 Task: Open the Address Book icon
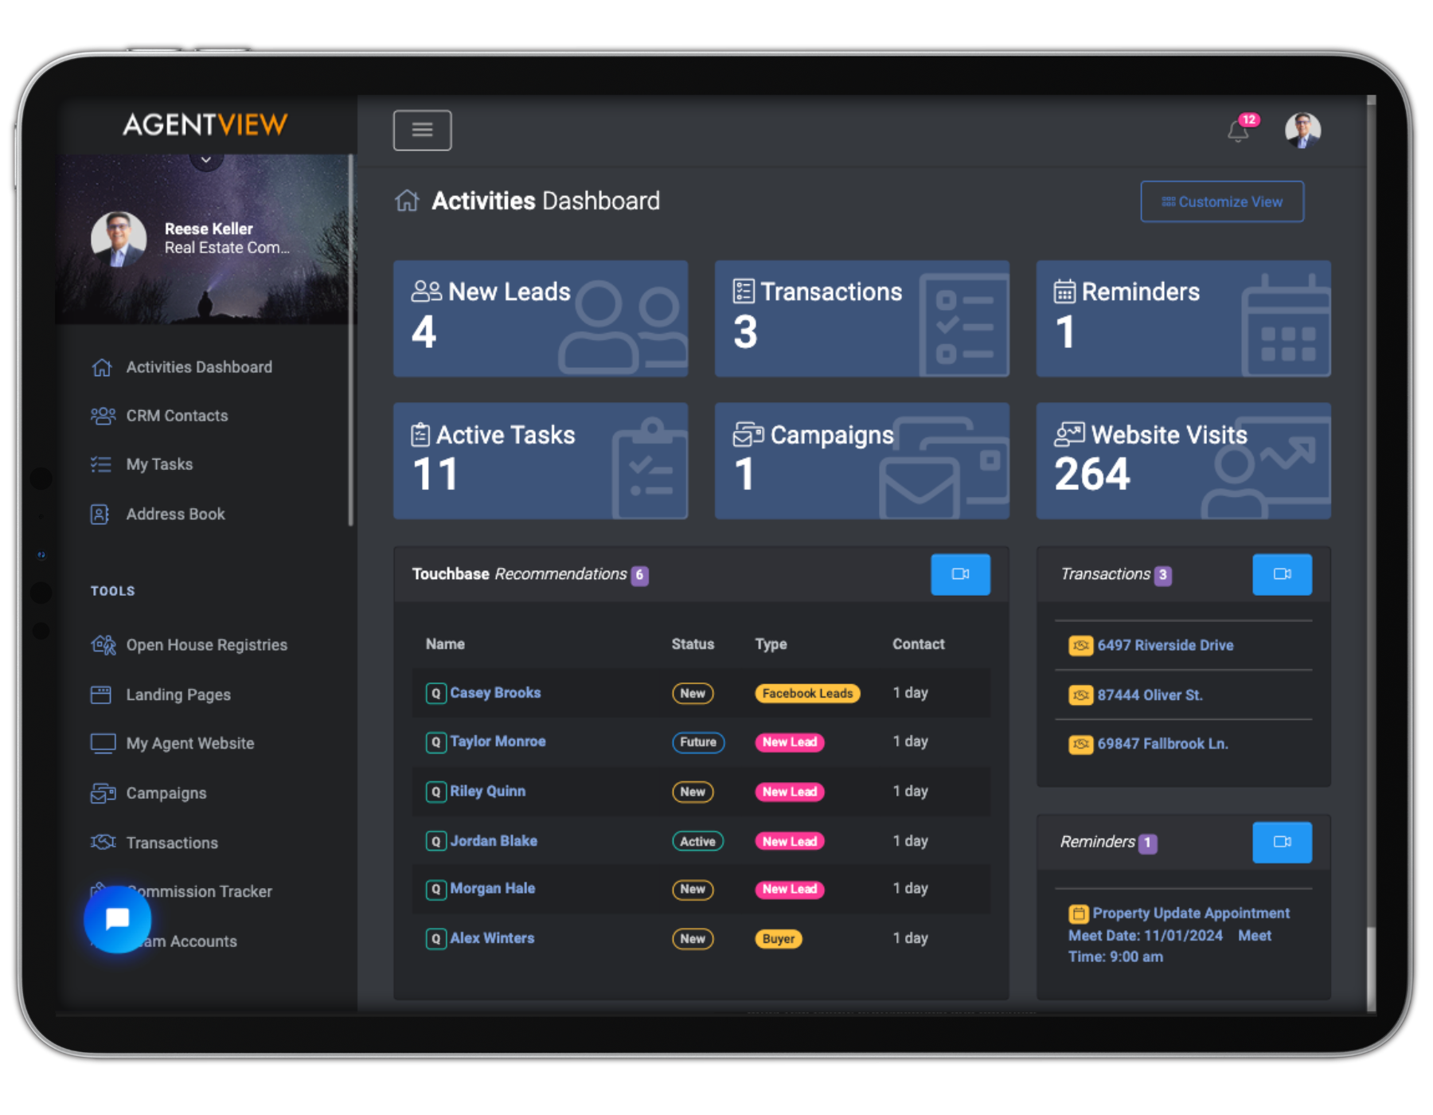101,514
